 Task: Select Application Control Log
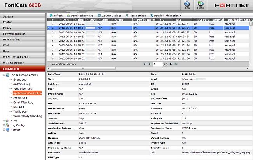pyautogui.click(x=27, y=93)
